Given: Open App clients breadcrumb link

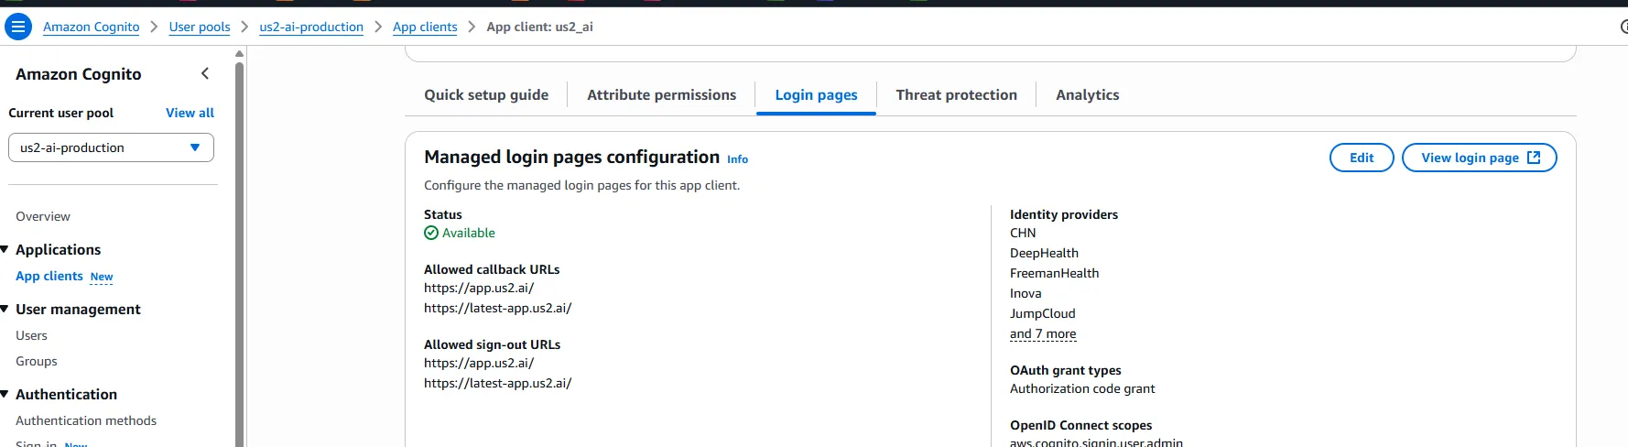Looking at the screenshot, I should pos(425,27).
